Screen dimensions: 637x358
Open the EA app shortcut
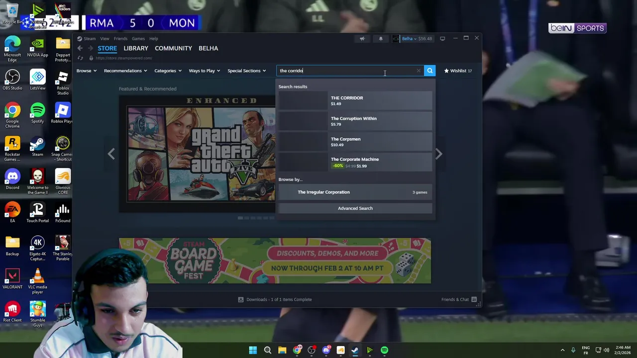tap(12, 213)
